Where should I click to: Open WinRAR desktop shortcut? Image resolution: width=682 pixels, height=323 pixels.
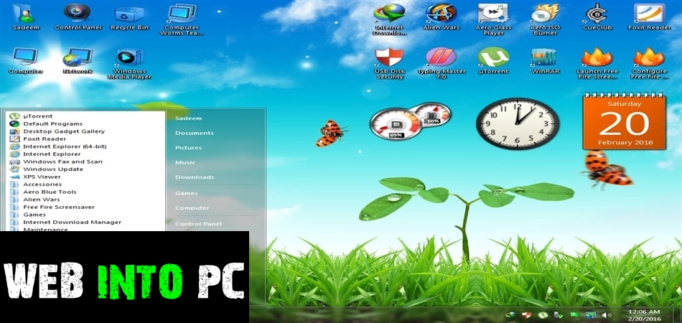pos(545,61)
